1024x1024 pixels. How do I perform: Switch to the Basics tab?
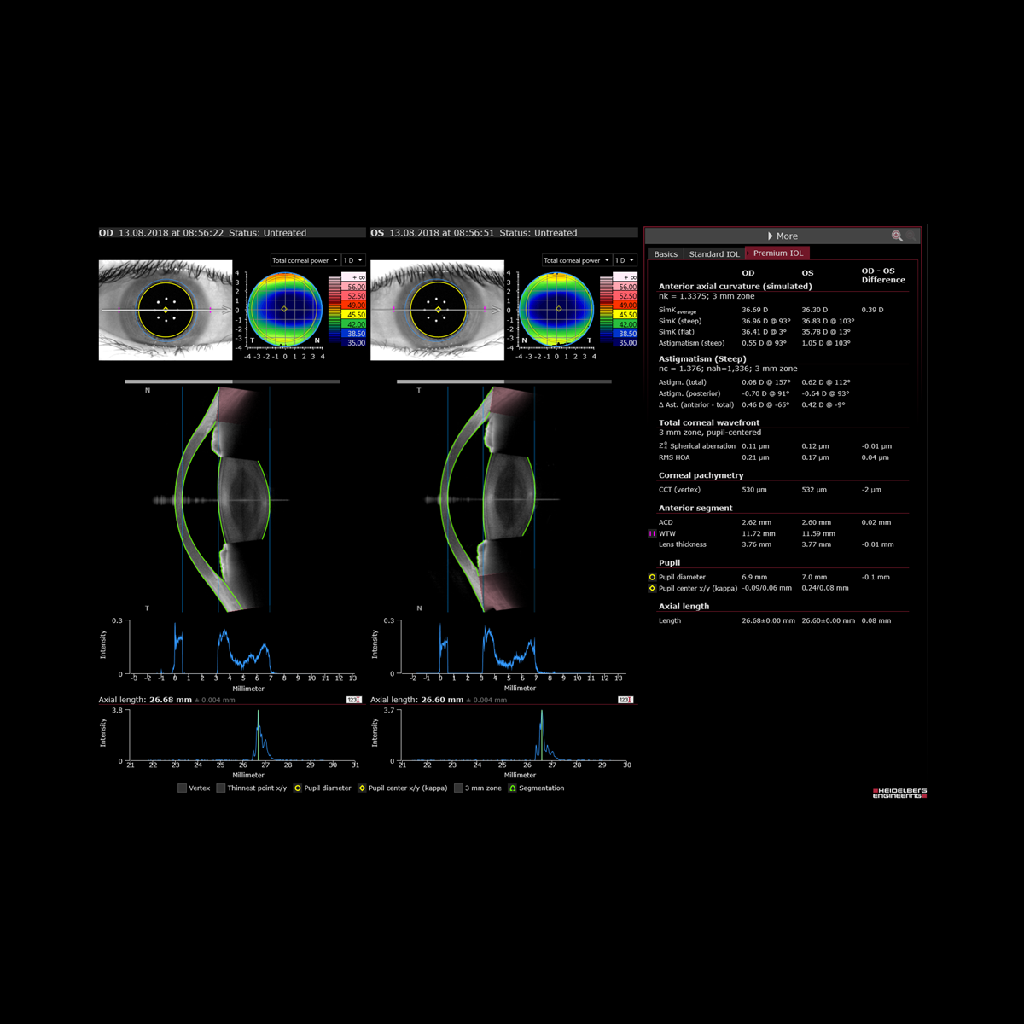[x=666, y=253]
